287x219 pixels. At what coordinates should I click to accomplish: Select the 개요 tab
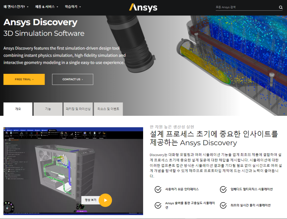click(x=18, y=109)
